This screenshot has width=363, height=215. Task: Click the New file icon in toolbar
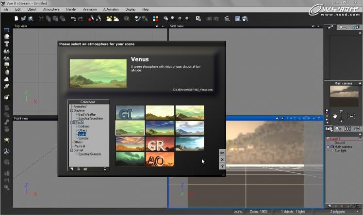tap(16, 18)
